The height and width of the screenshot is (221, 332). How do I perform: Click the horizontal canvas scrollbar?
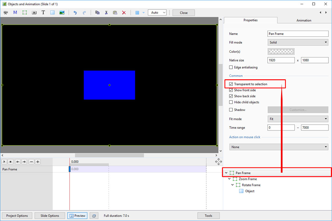click(x=109, y=155)
